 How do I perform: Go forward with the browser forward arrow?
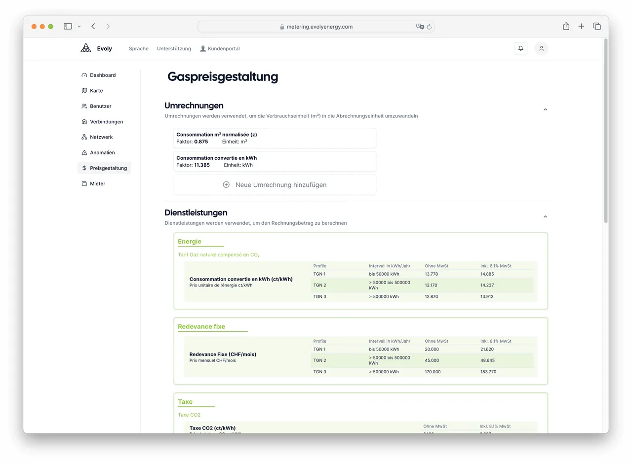[108, 26]
